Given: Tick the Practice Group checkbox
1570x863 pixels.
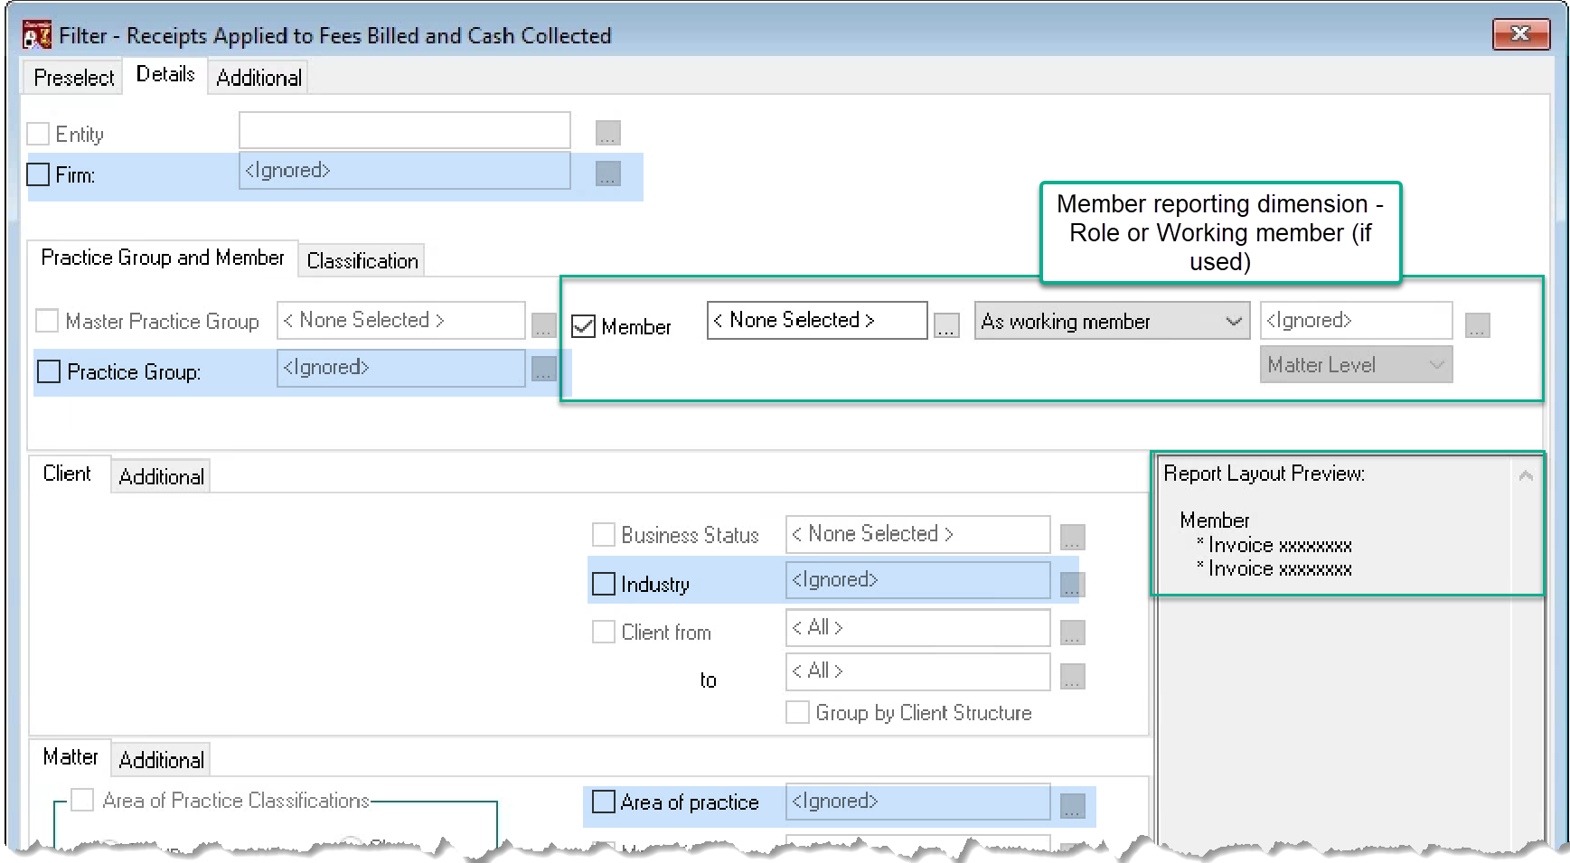Looking at the screenshot, I should [49, 371].
